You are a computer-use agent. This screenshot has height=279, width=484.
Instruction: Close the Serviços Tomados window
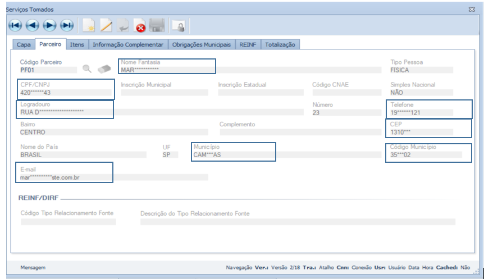[472, 9]
